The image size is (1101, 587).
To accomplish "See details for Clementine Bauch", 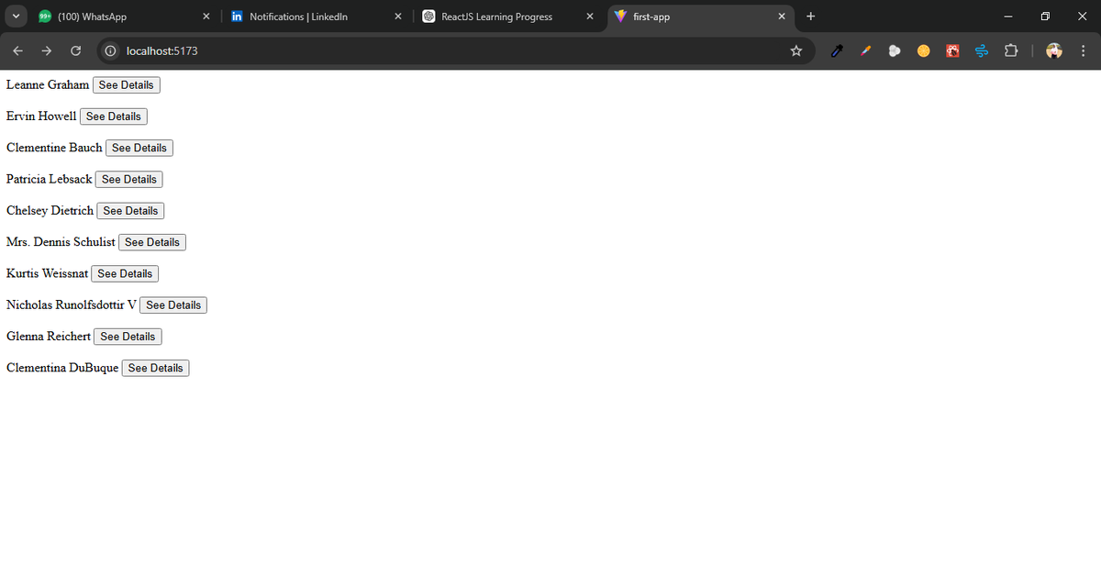I will tap(139, 148).
